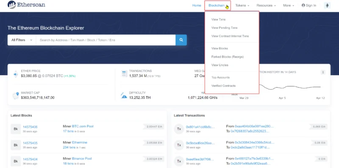
Task: Open block 14575405
Action: [30, 143]
